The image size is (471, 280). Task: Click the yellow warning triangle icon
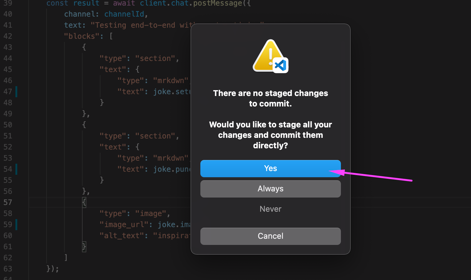coord(267,54)
